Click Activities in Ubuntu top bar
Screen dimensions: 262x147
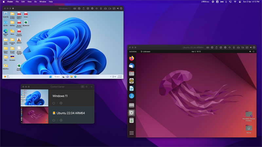133,52
